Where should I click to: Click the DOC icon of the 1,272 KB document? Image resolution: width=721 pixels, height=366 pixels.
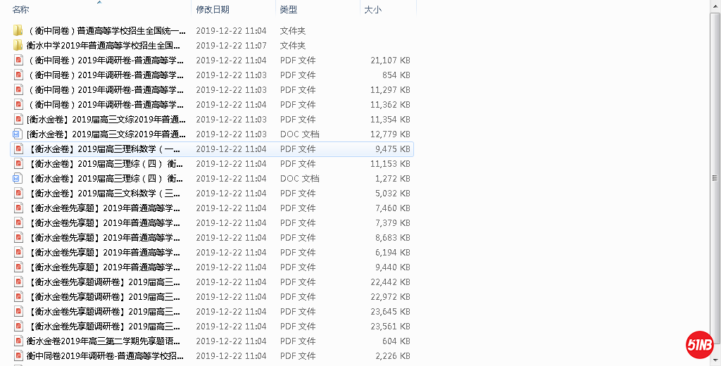(18, 179)
